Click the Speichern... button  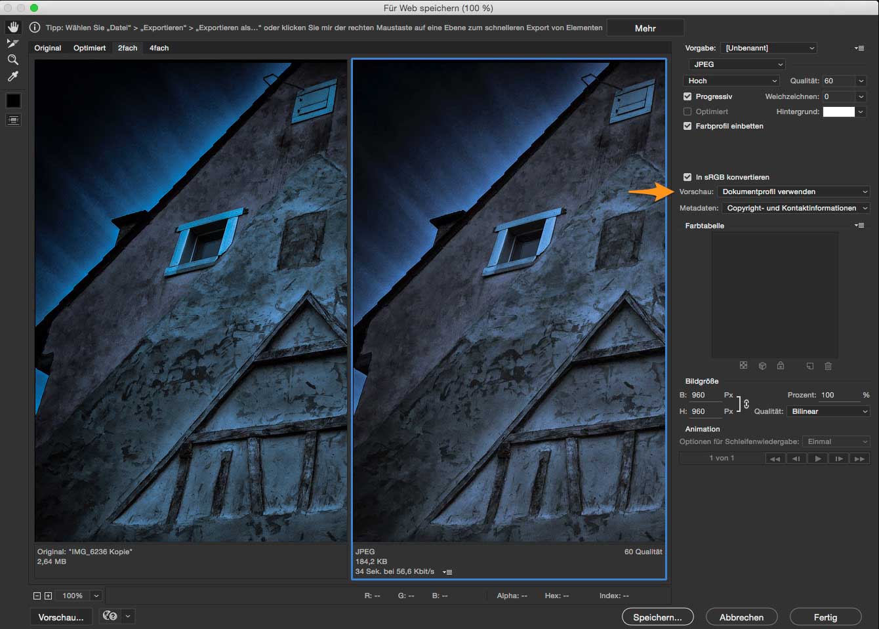tap(657, 617)
